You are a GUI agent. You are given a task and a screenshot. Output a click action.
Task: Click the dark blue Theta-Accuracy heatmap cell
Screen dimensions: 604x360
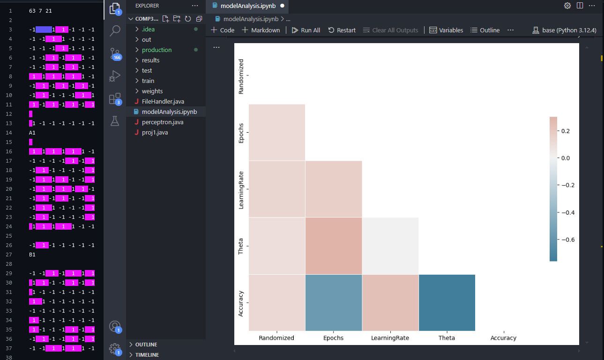coord(447,302)
